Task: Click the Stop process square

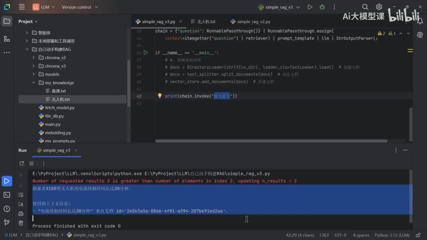Action: coord(31,163)
